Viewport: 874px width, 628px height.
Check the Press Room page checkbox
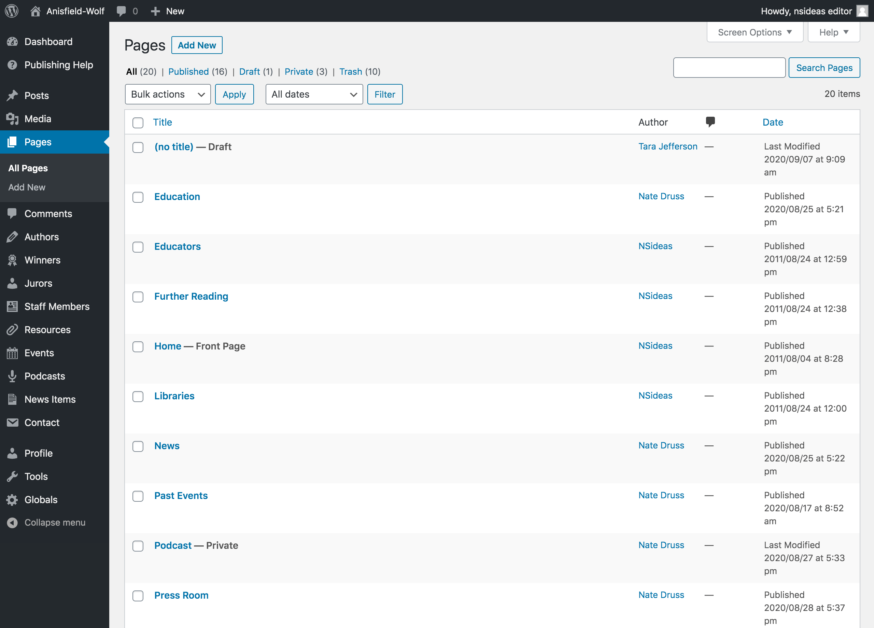138,596
